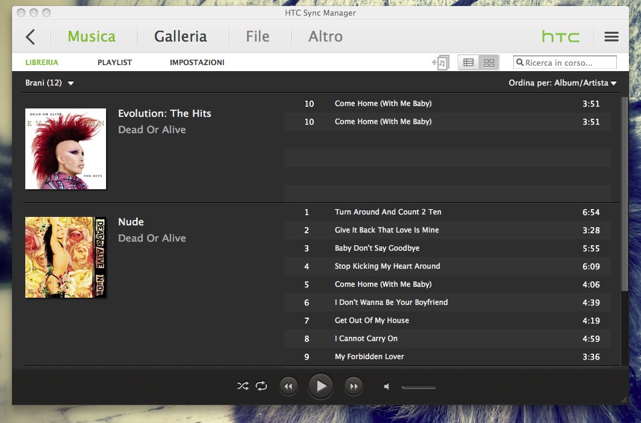This screenshot has width=641, height=423.
Task: Expand the Brani (12) dropdown
Action: pos(49,83)
